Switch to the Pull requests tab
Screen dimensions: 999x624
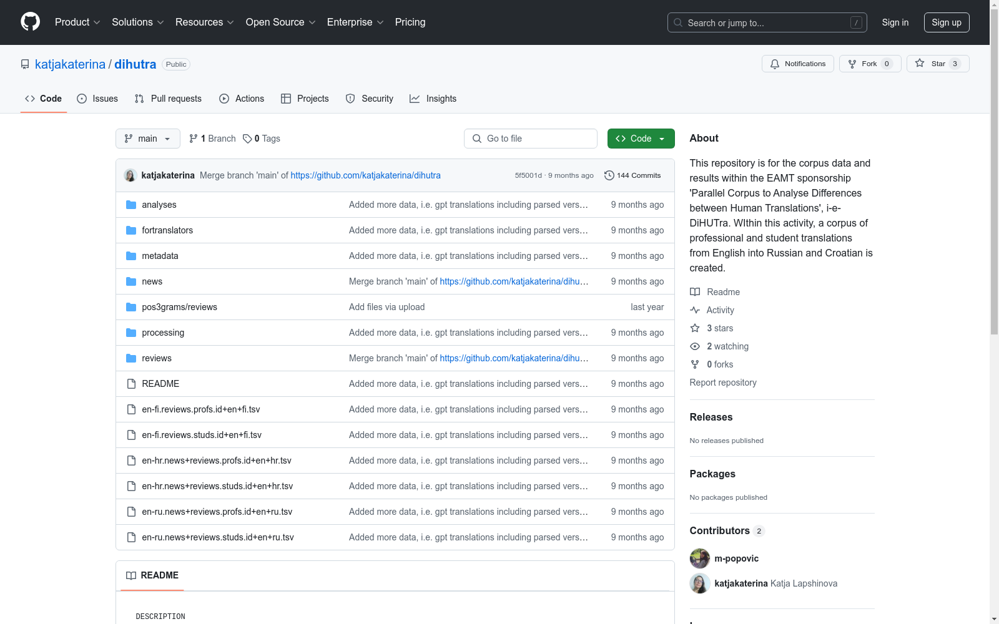(168, 99)
